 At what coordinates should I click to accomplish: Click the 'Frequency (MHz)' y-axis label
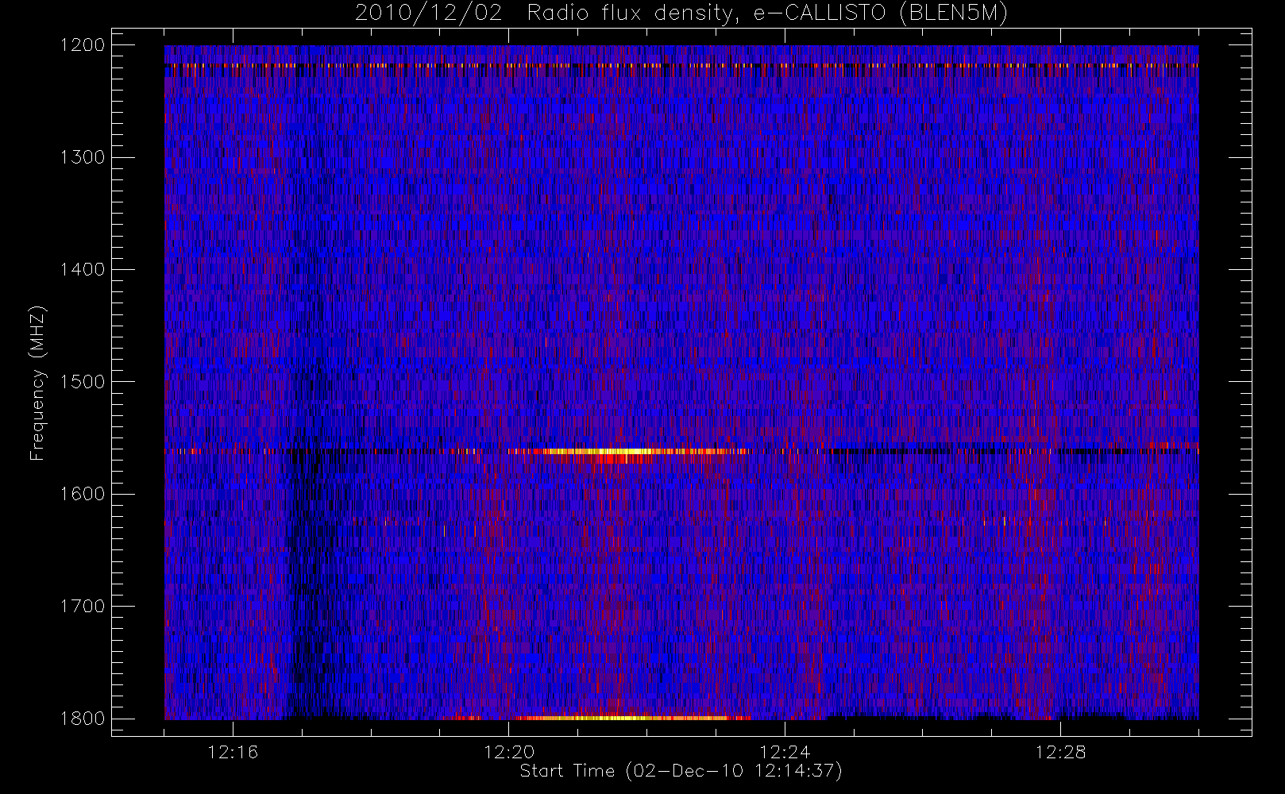point(37,383)
